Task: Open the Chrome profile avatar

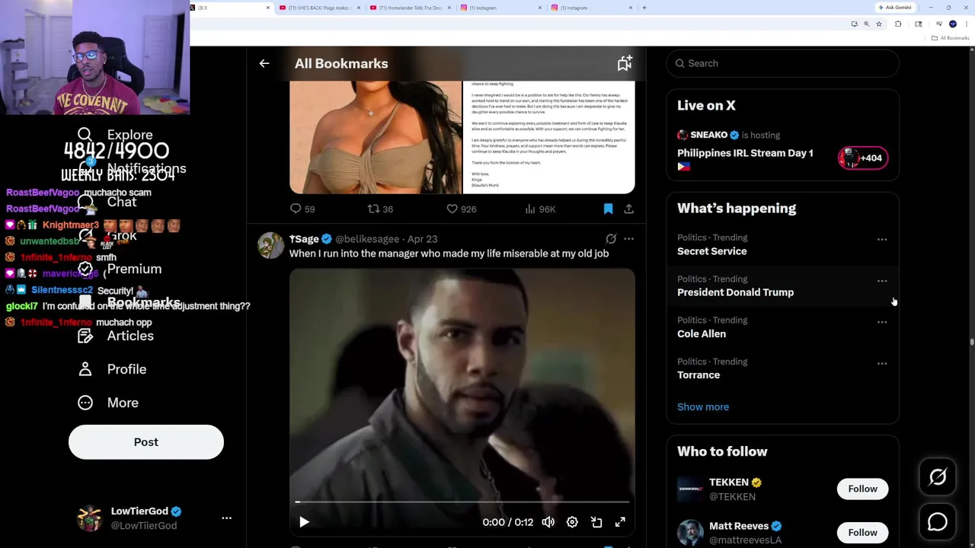Action: point(953,24)
